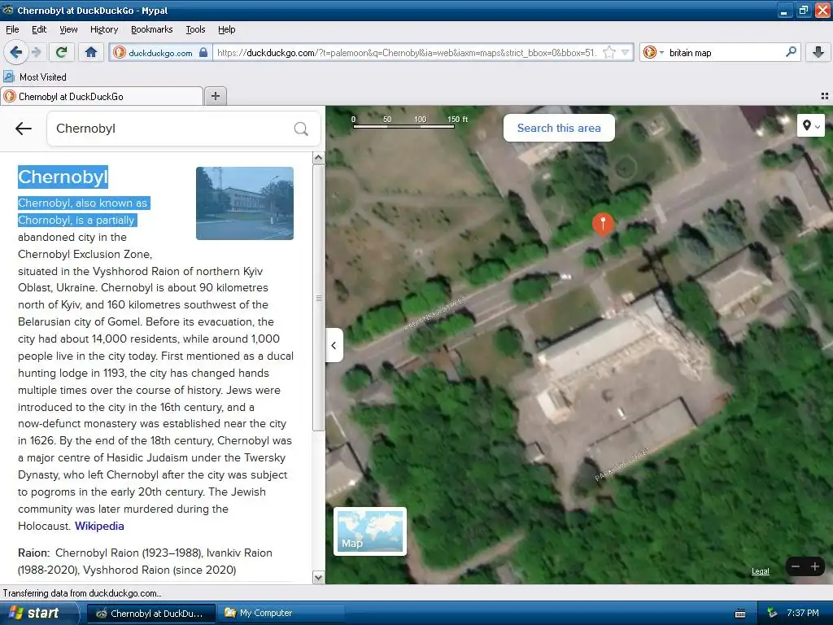Open the map location pin dropdown
Image resolution: width=833 pixels, height=625 pixels.
tap(811, 126)
